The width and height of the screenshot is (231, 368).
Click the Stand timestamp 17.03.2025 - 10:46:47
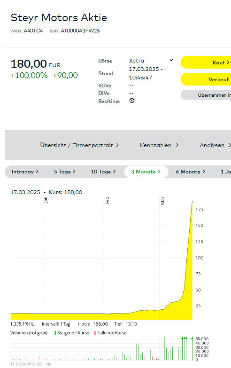click(146, 73)
